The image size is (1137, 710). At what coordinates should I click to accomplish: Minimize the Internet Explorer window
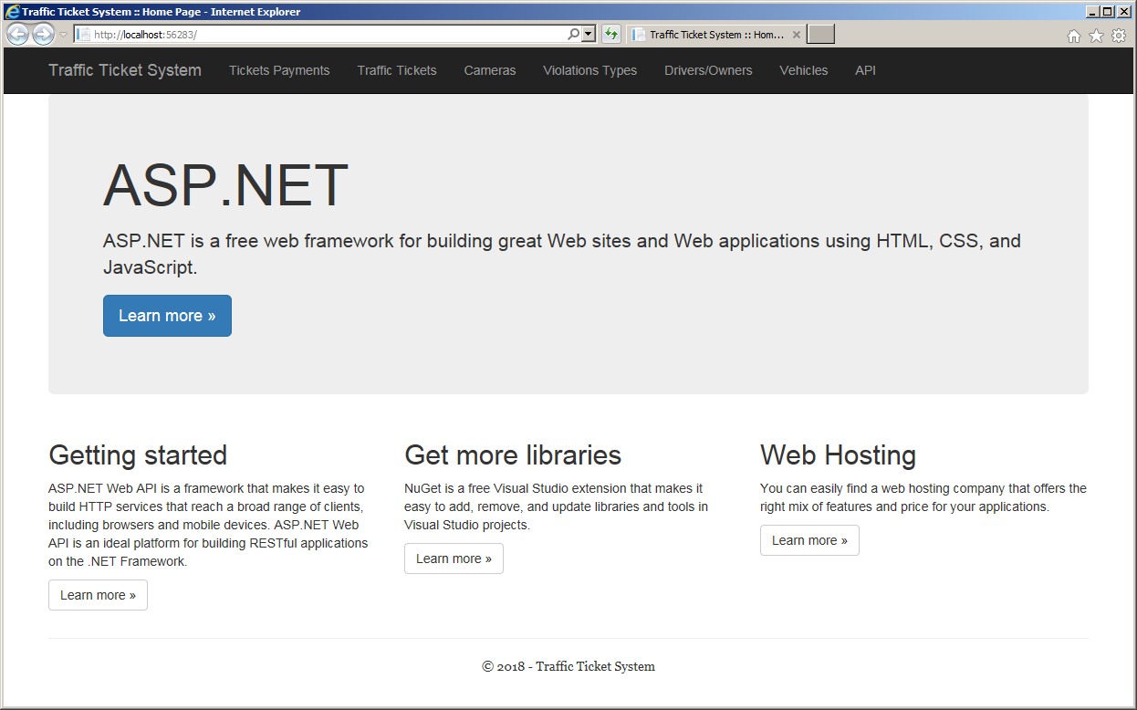[x=1092, y=12]
